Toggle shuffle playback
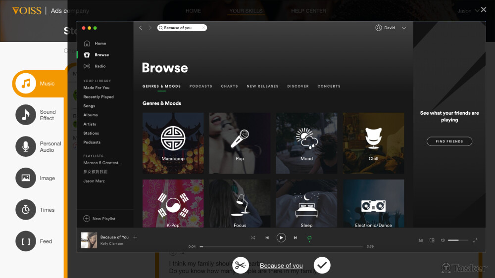Image resolution: width=495 pixels, height=278 pixels. click(x=253, y=238)
